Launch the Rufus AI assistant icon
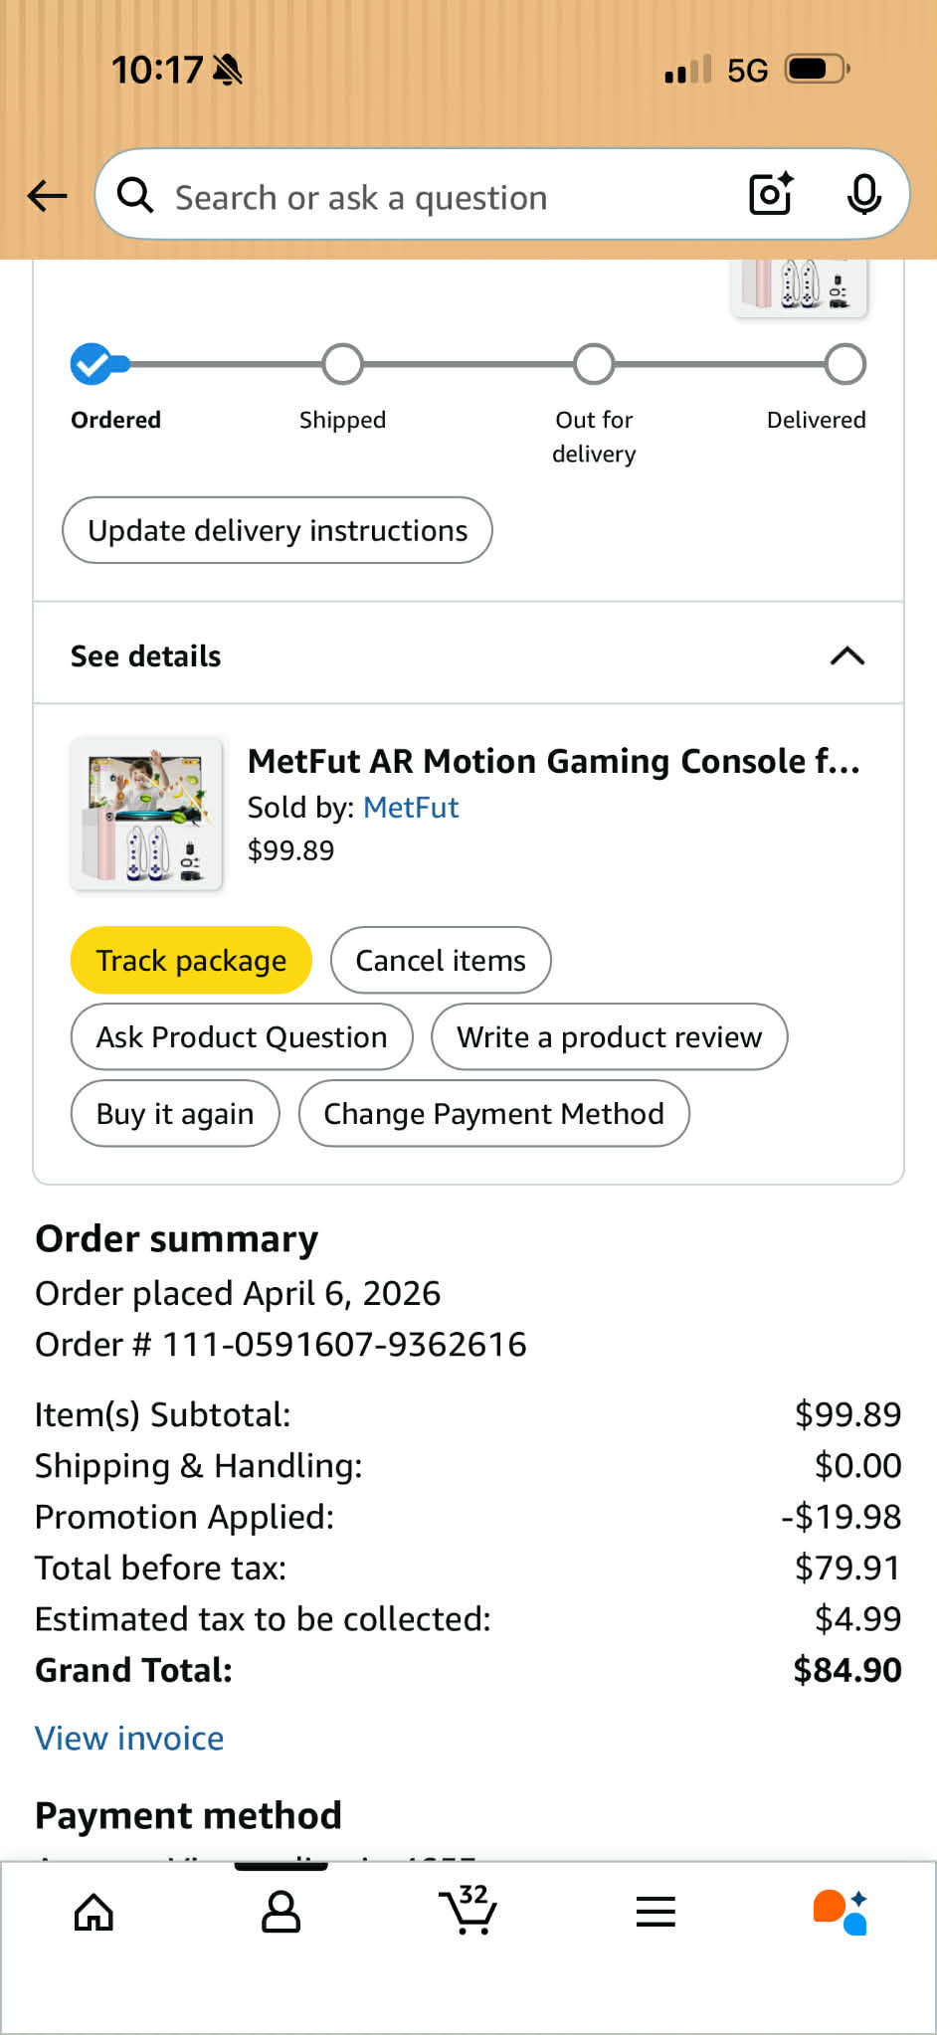Image resolution: width=937 pixels, height=2035 pixels. click(841, 1911)
